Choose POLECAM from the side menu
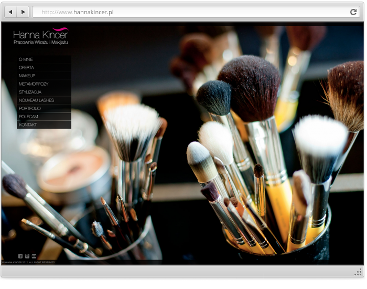 point(44,117)
